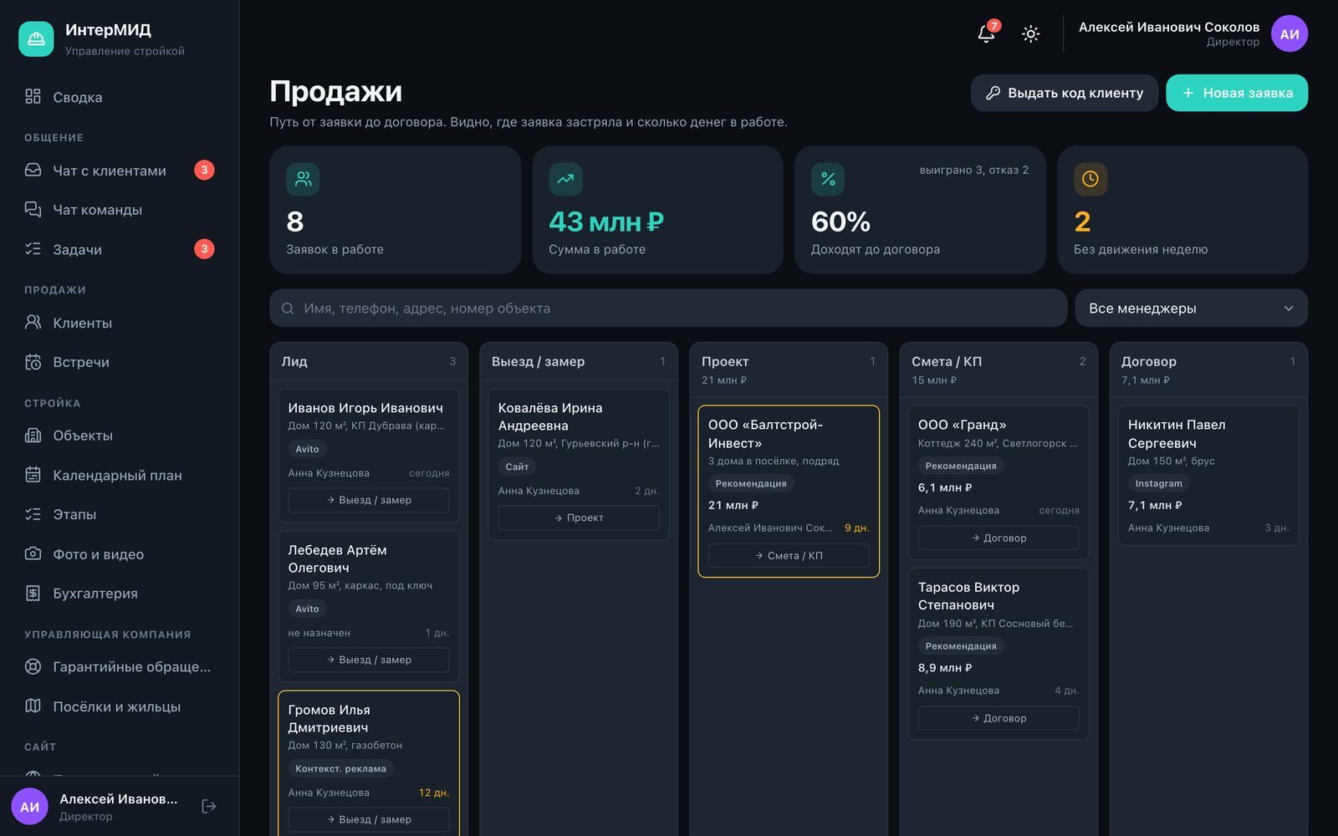Click the Этапы checklist icon
The width and height of the screenshot is (1338, 836).
33,514
